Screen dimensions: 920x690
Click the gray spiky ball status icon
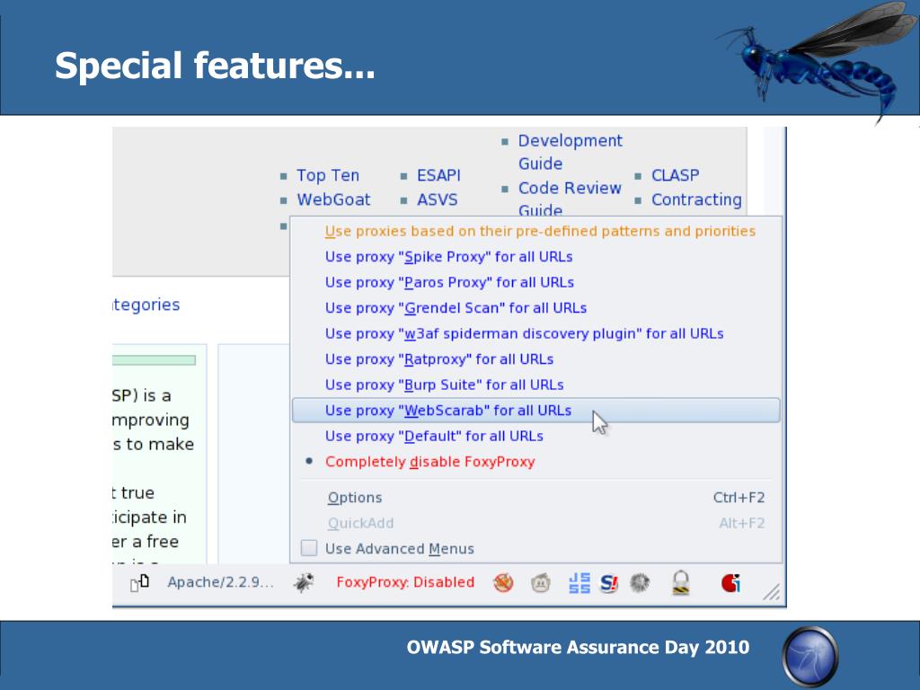(640, 582)
